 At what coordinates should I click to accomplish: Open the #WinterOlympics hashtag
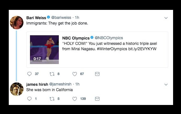[x=112, y=49]
